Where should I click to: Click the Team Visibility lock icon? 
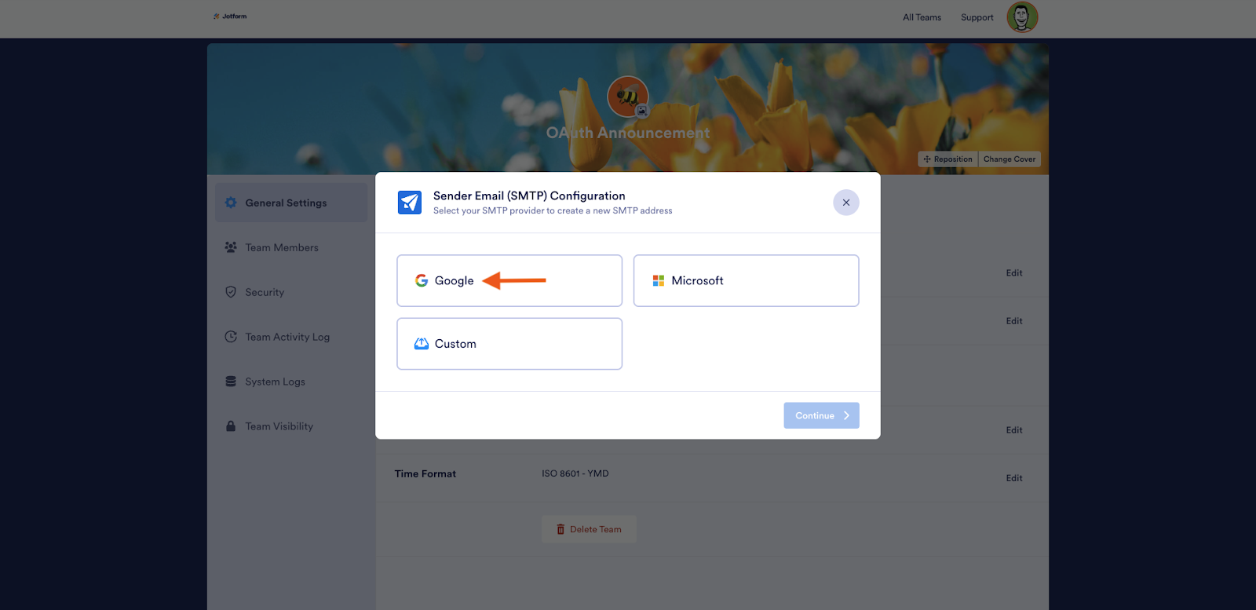click(231, 426)
